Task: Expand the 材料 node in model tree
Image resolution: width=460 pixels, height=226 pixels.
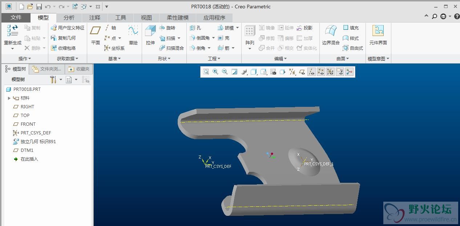Action: [9, 98]
